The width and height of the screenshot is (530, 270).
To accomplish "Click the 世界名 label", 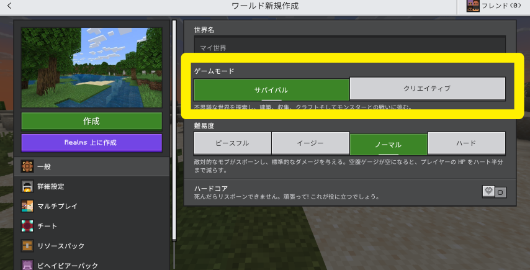I will (x=204, y=30).
